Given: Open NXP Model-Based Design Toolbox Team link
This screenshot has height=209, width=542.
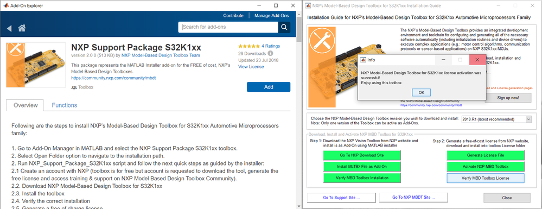Looking at the screenshot, I should (161, 55).
